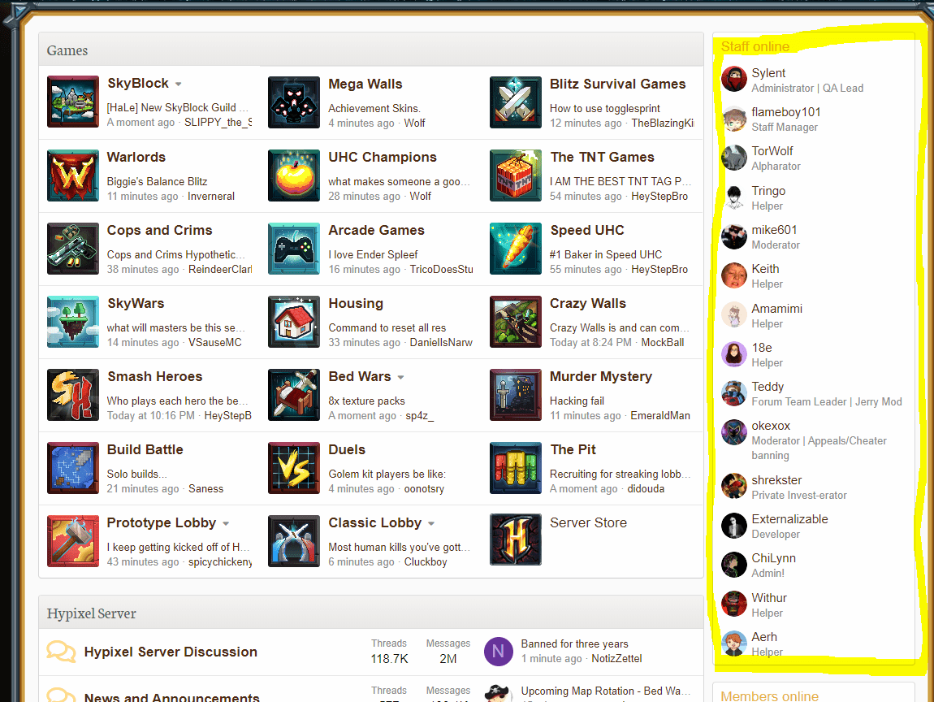Image resolution: width=934 pixels, height=702 pixels.
Task: Click the Games category header
Action: tap(67, 50)
